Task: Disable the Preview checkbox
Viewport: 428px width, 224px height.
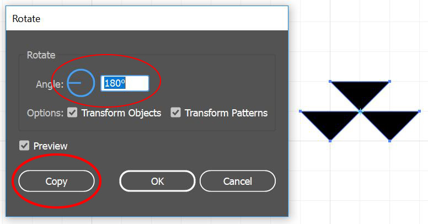Action: pos(24,146)
